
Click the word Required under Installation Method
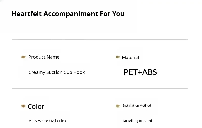[145, 121]
